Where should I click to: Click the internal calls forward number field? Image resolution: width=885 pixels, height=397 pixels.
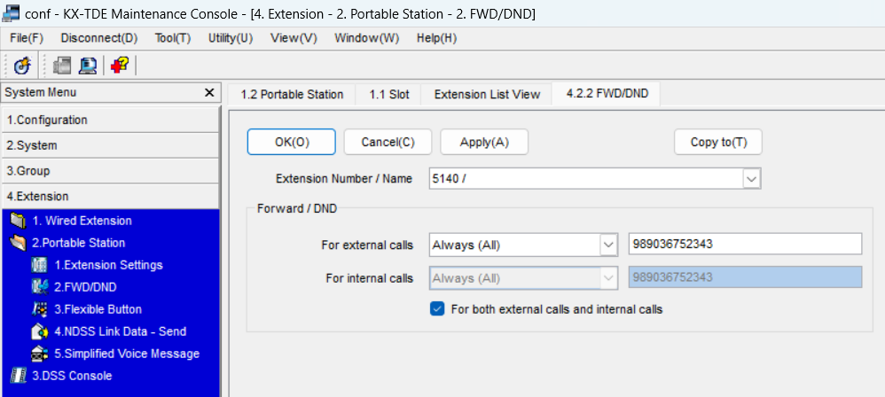[745, 277]
